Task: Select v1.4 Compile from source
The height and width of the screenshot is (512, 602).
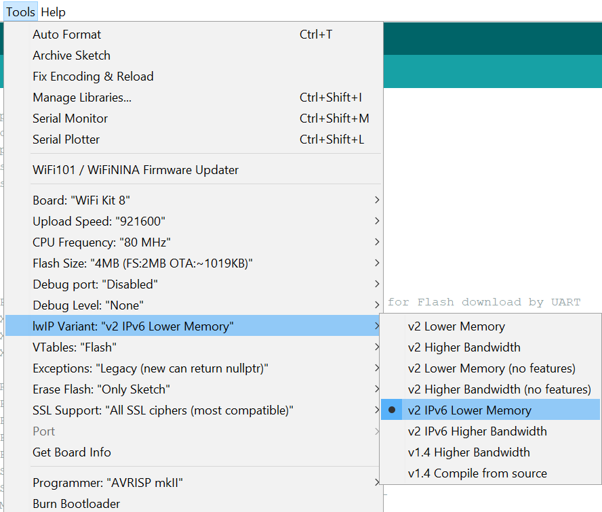Action: [x=490, y=473]
